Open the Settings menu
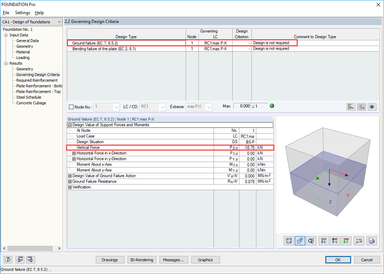This screenshot has height=274, width=384. click(x=23, y=13)
